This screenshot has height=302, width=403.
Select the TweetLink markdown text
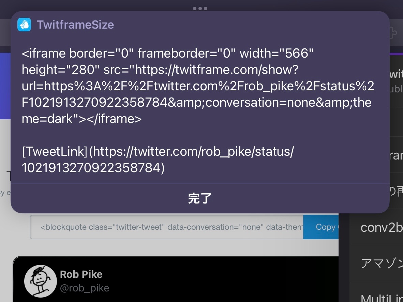158,160
